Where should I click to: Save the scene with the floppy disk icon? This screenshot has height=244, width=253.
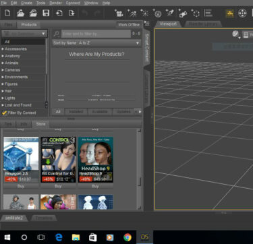46,13
